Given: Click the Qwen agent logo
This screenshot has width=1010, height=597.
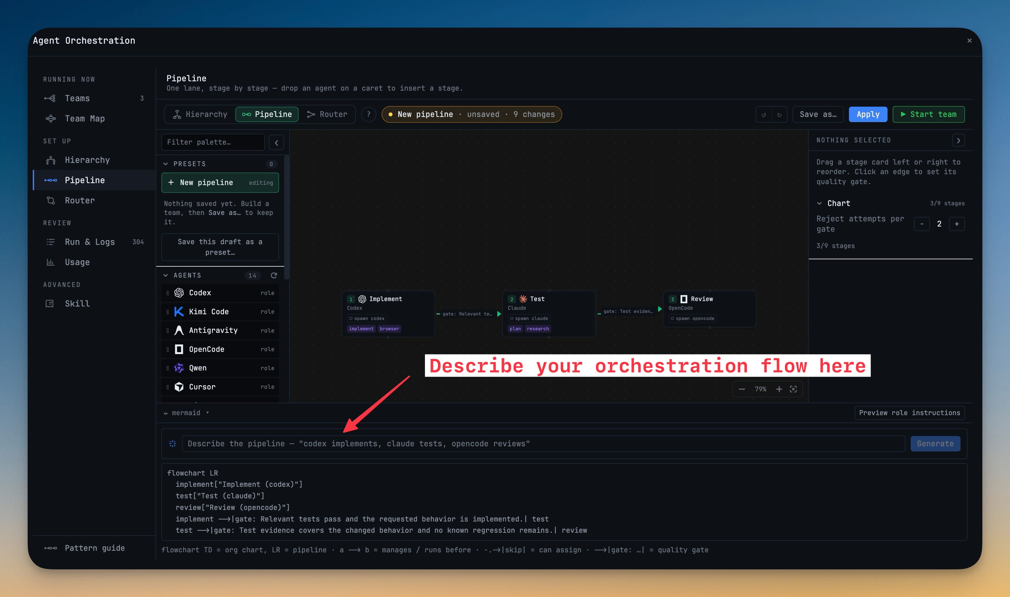Looking at the screenshot, I should tap(179, 368).
